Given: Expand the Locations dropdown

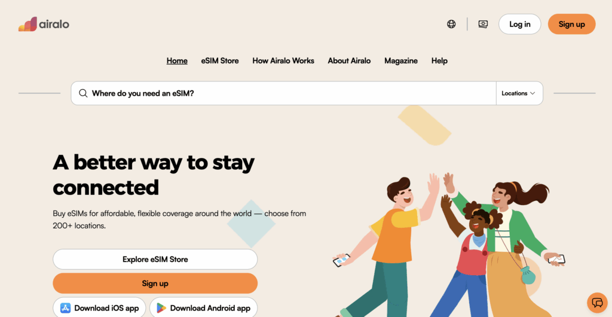Looking at the screenshot, I should [x=519, y=93].
